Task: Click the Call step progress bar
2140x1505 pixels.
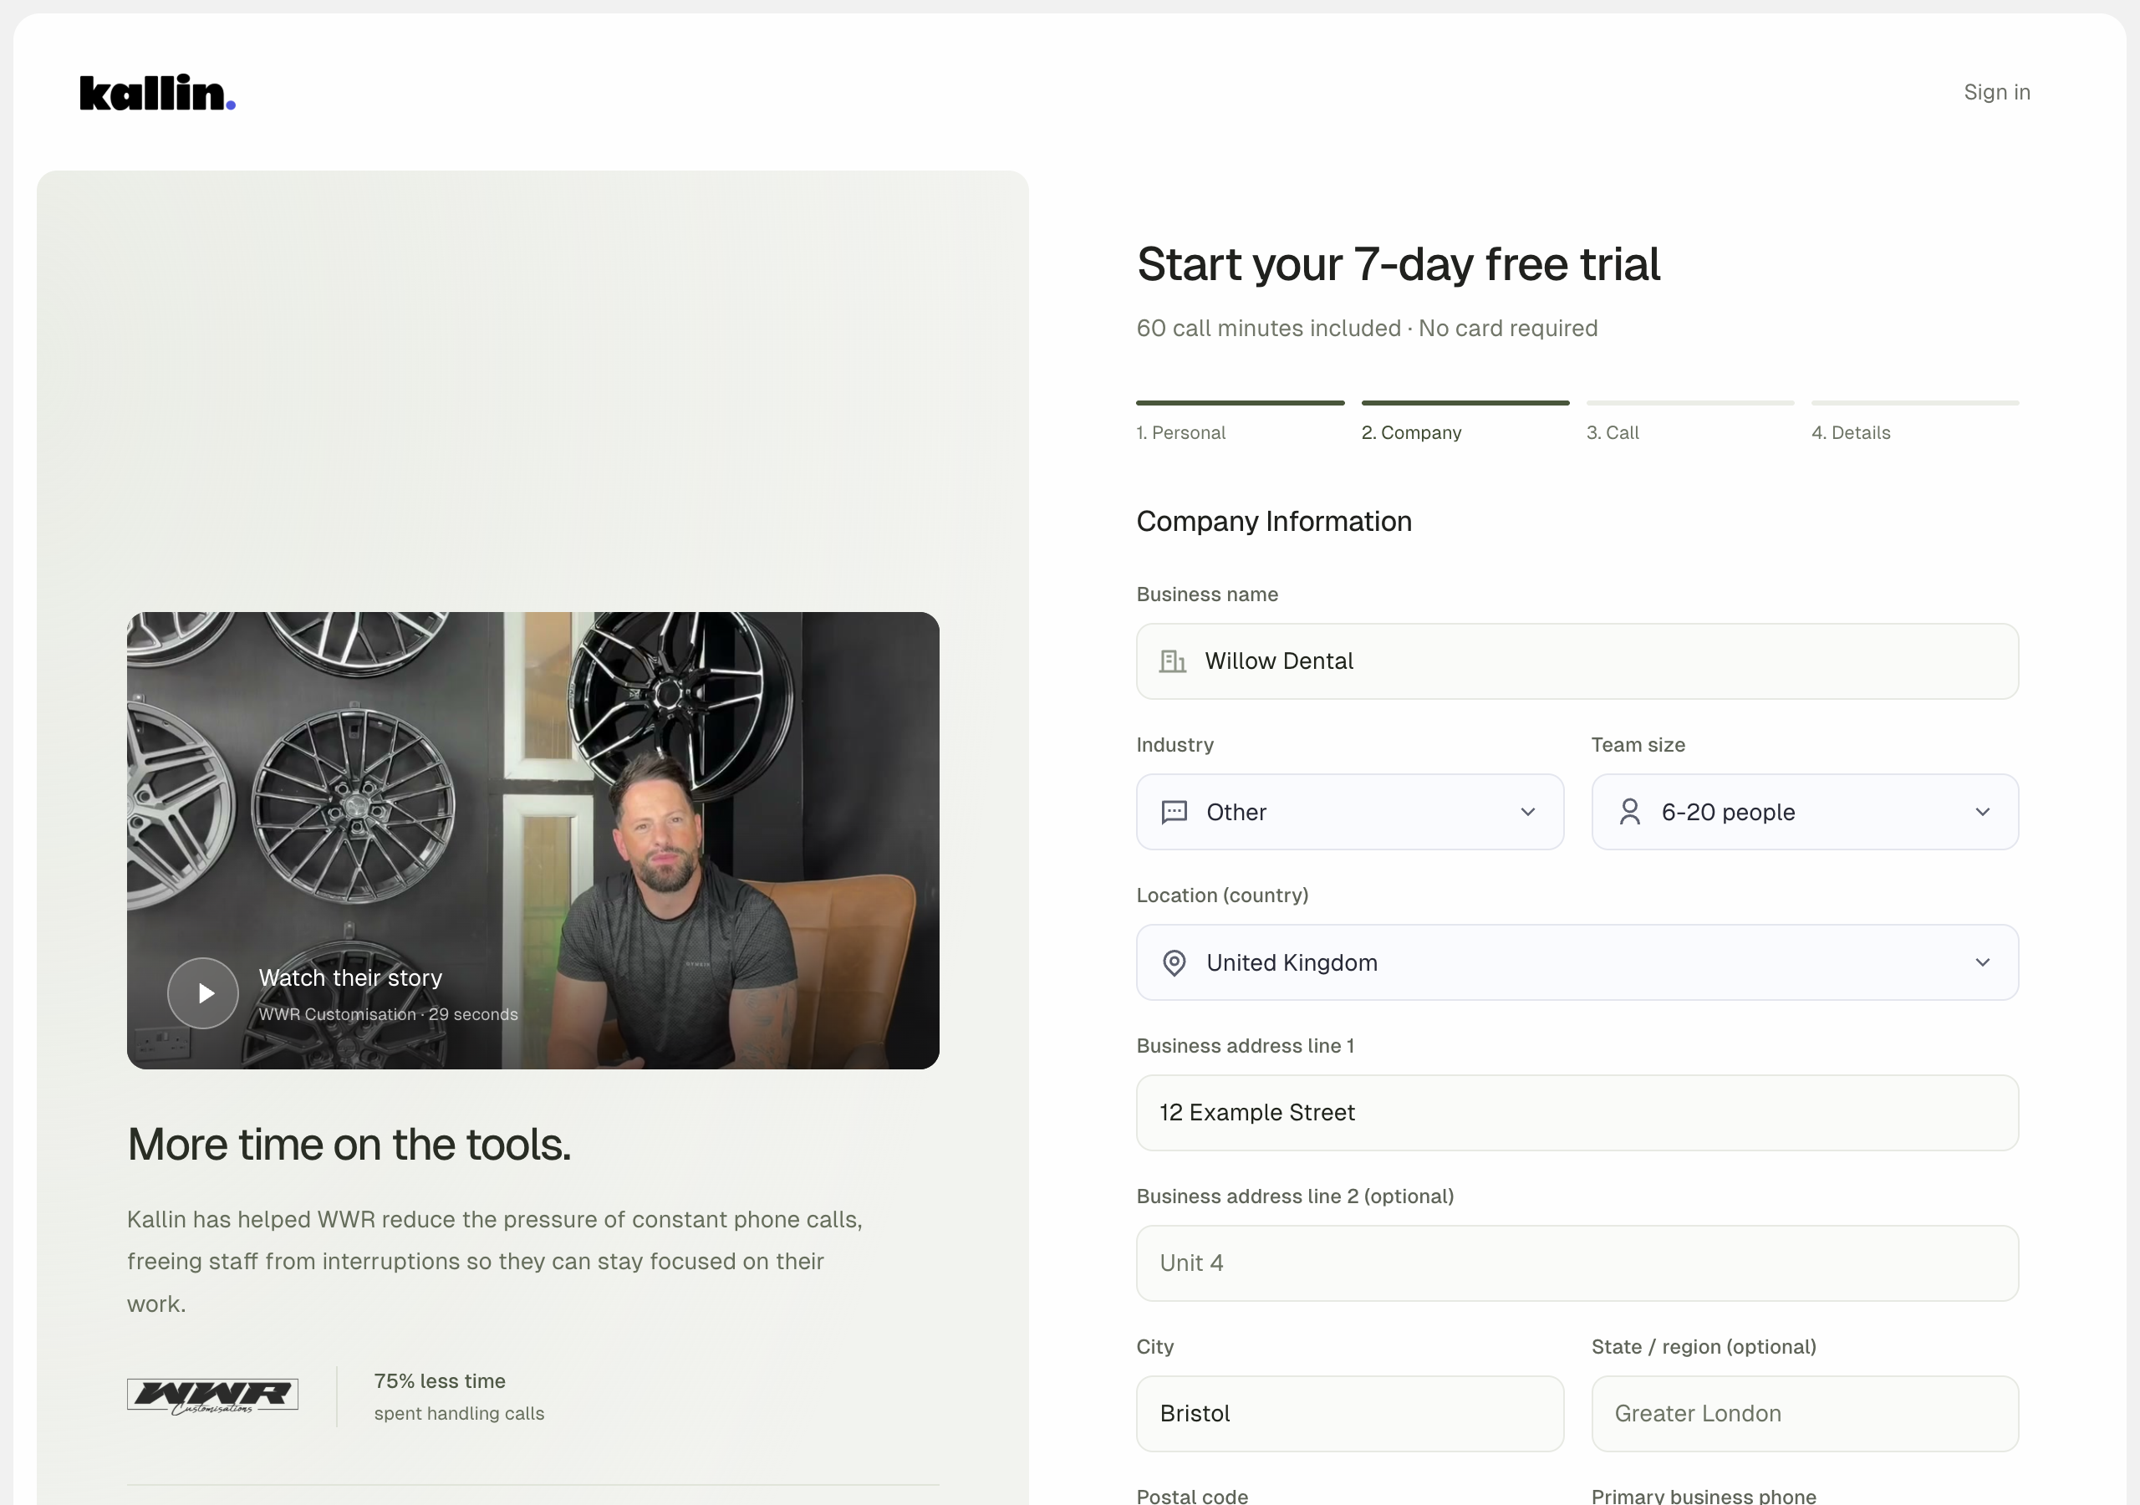Action: 1689,403
